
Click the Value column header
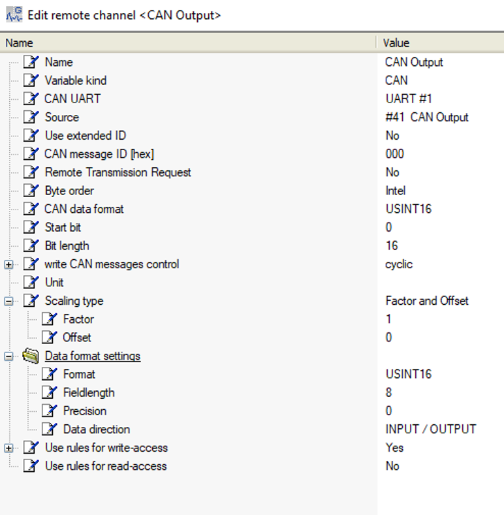pos(440,42)
